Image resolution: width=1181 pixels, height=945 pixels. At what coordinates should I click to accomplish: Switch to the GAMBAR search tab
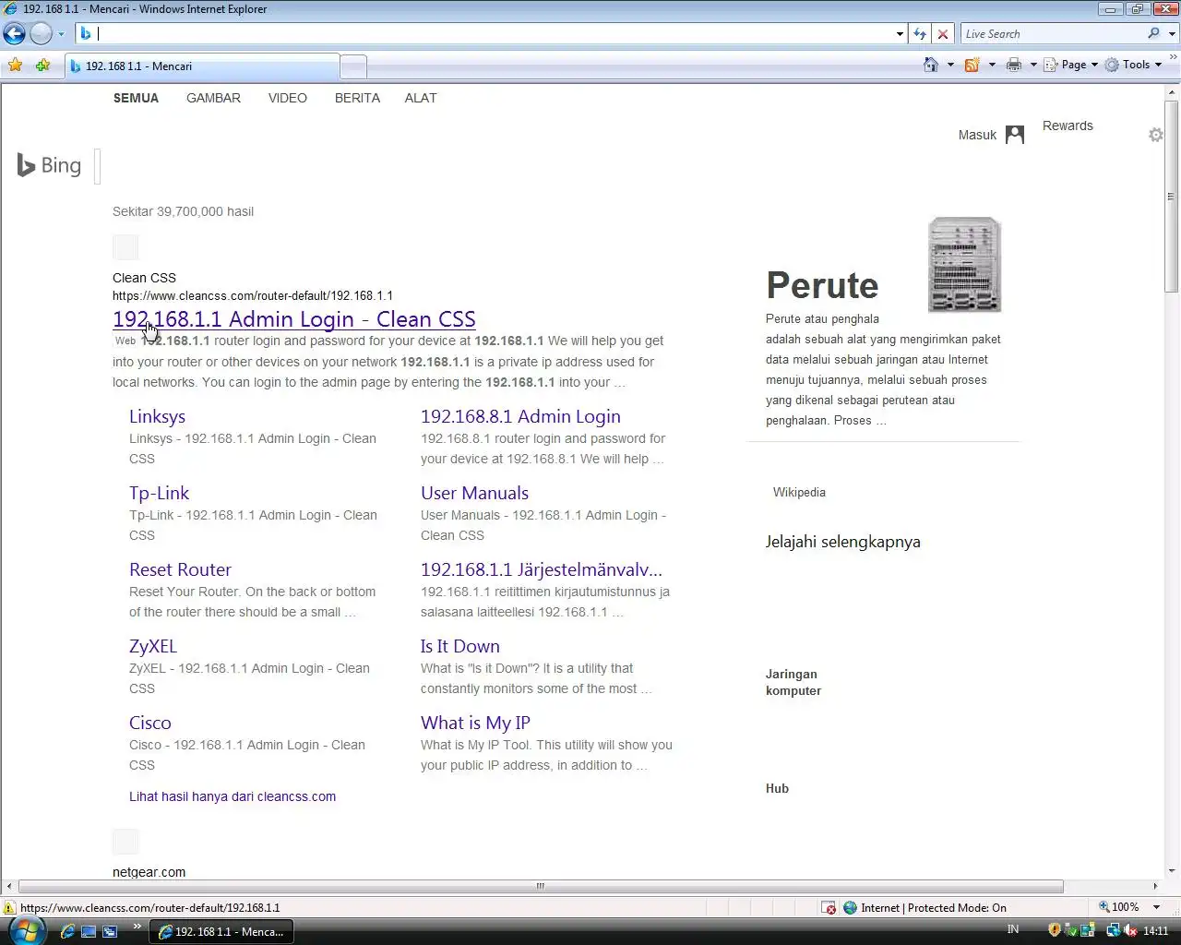click(x=213, y=98)
